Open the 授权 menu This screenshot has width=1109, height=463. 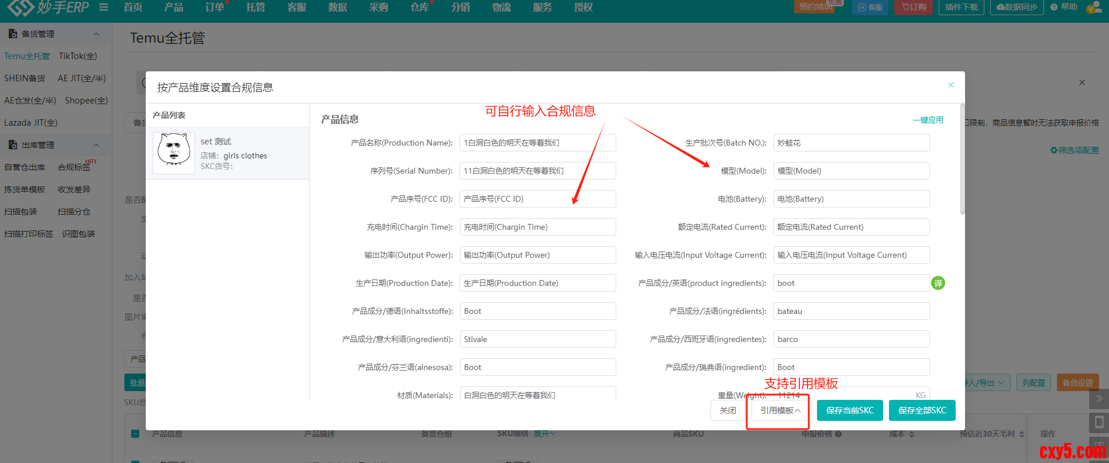click(x=583, y=7)
